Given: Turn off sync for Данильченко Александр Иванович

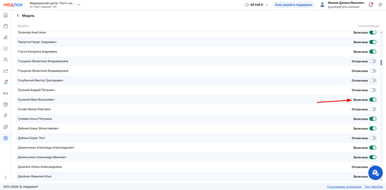Looking at the screenshot, I should pyautogui.click(x=372, y=157).
